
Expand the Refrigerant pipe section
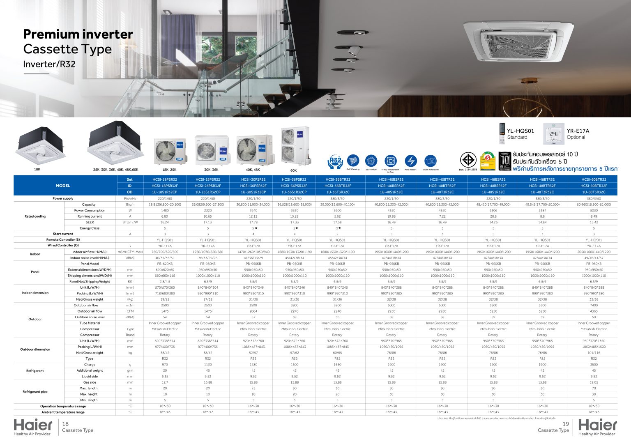tap(35, 391)
